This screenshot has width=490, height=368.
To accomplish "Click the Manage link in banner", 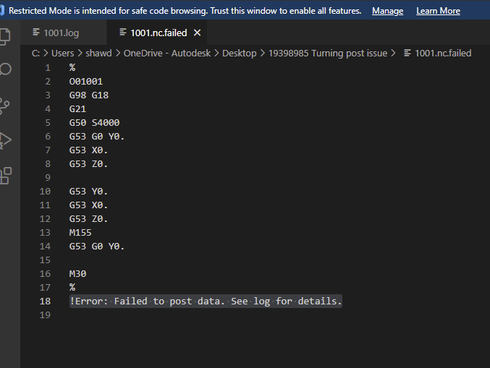I will tap(387, 11).
